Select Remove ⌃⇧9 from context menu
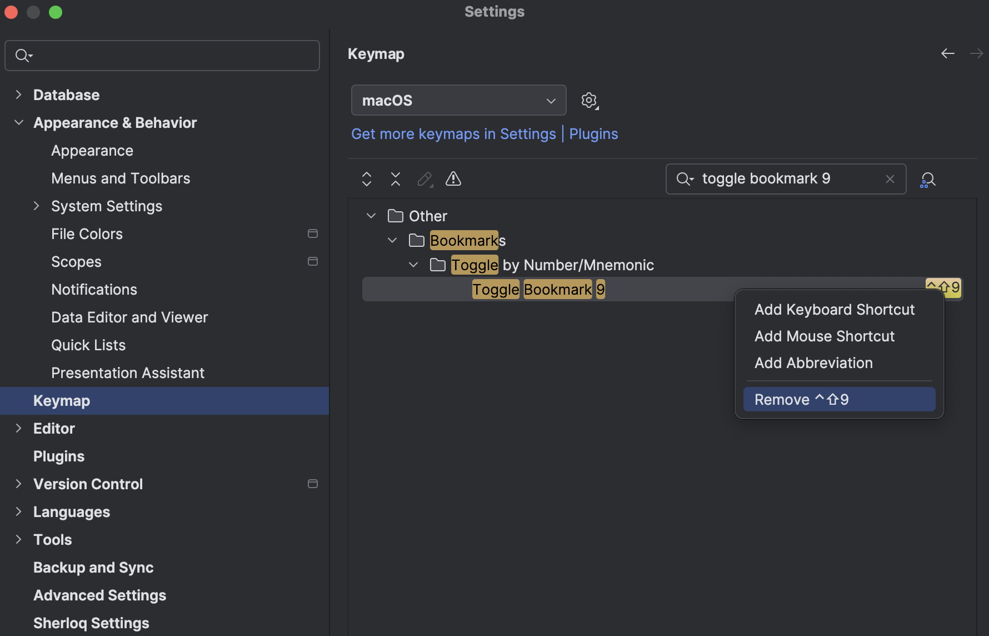The height and width of the screenshot is (636, 989). click(x=839, y=400)
